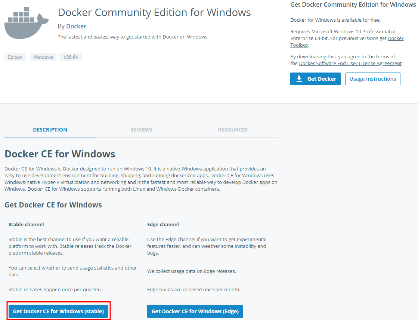Screen dimensions: 418x320
Task: Click the Get Docker button
Action: coord(315,79)
